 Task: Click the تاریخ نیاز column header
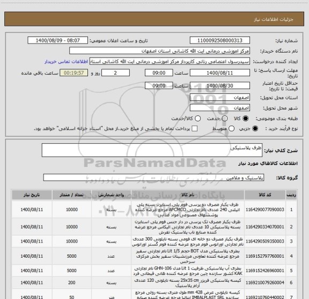point(32,195)
